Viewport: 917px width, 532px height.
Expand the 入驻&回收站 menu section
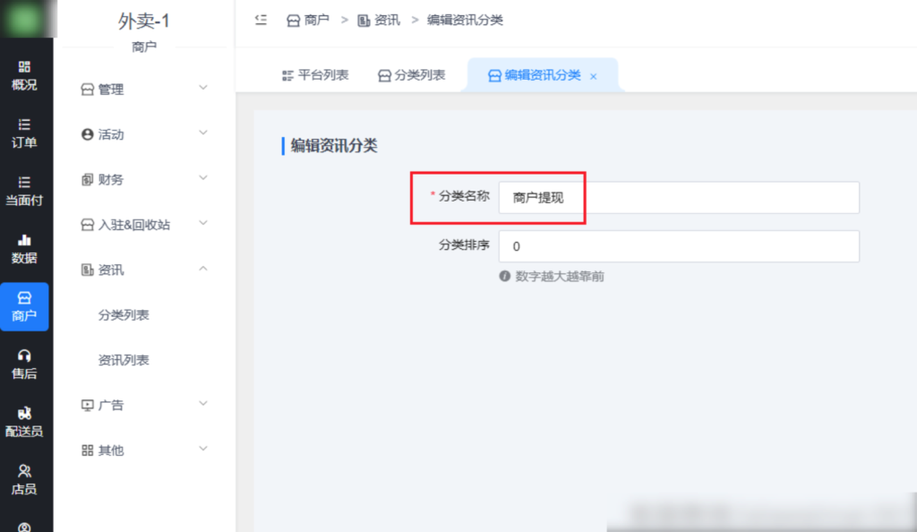(143, 225)
